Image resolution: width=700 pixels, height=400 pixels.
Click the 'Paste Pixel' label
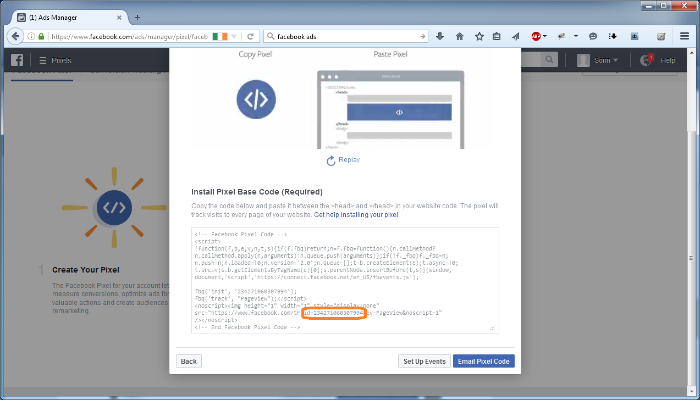pos(390,54)
